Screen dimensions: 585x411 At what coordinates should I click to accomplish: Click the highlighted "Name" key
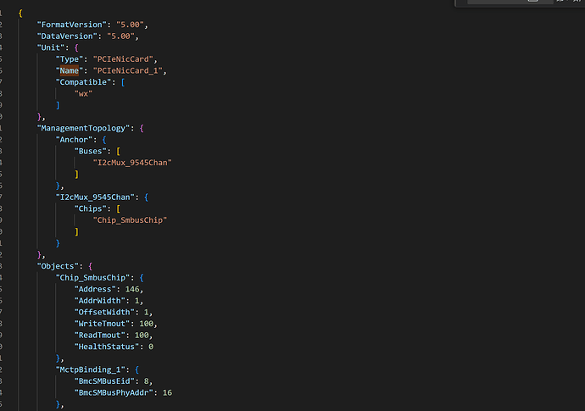[x=70, y=70]
